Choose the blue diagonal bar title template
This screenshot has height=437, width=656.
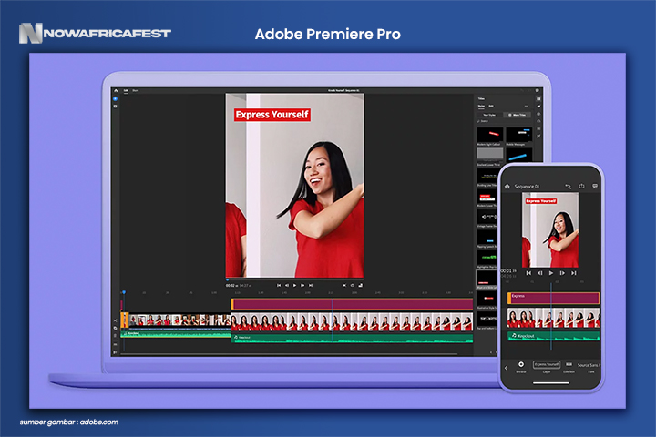coord(519,155)
